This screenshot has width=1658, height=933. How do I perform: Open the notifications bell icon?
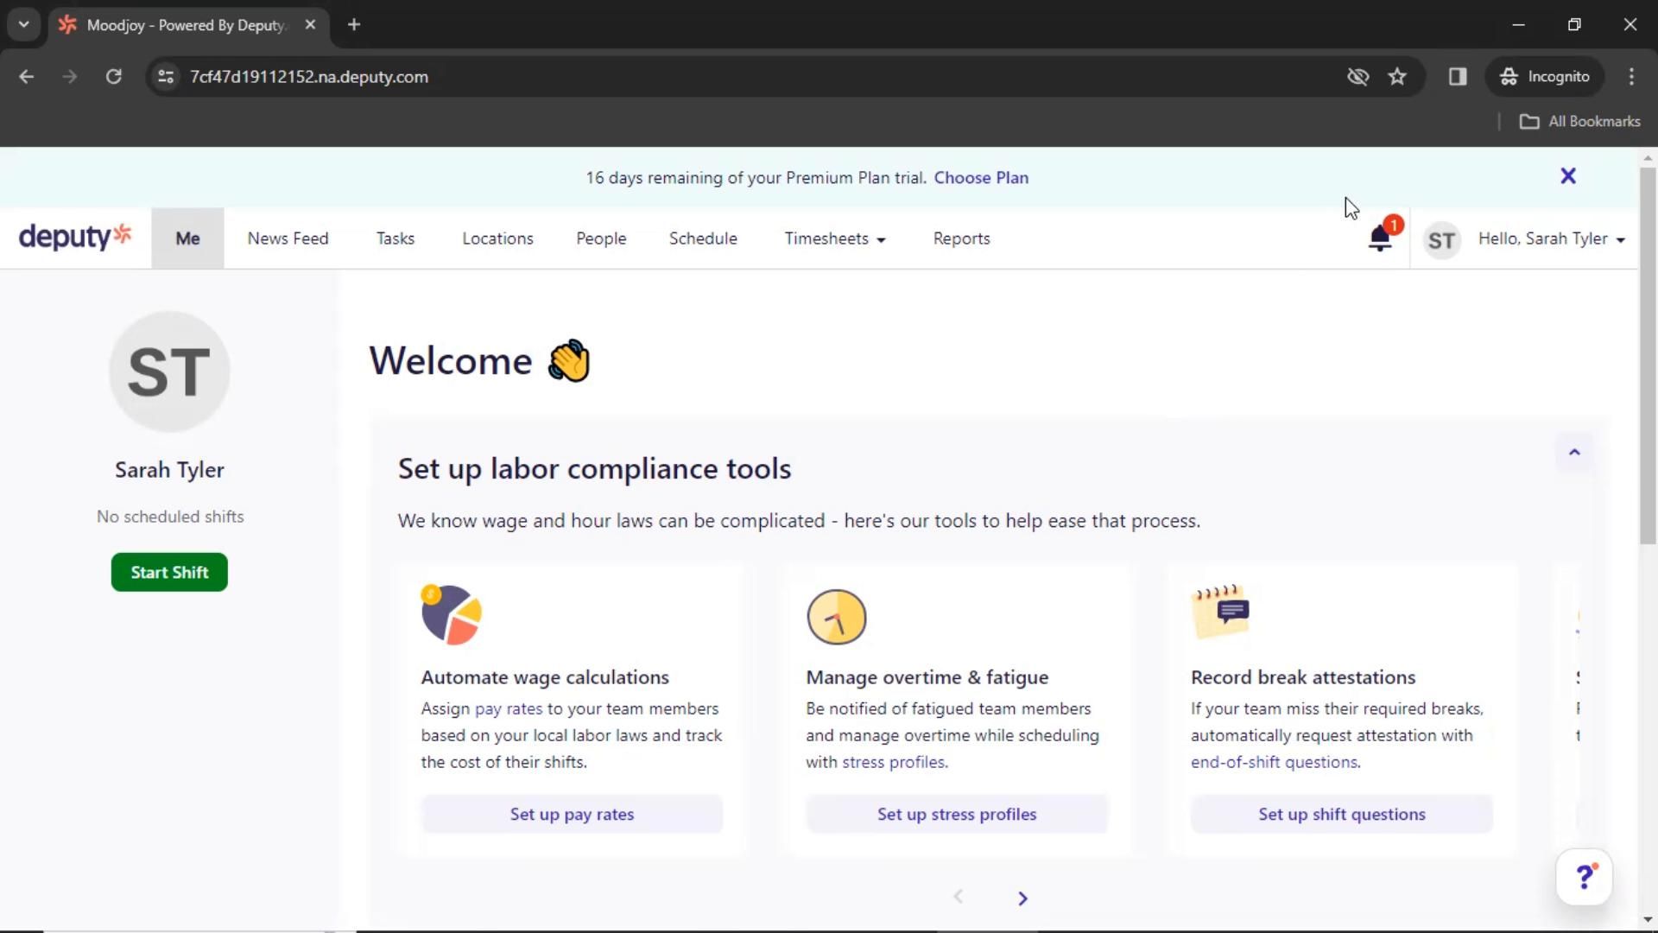click(x=1380, y=238)
